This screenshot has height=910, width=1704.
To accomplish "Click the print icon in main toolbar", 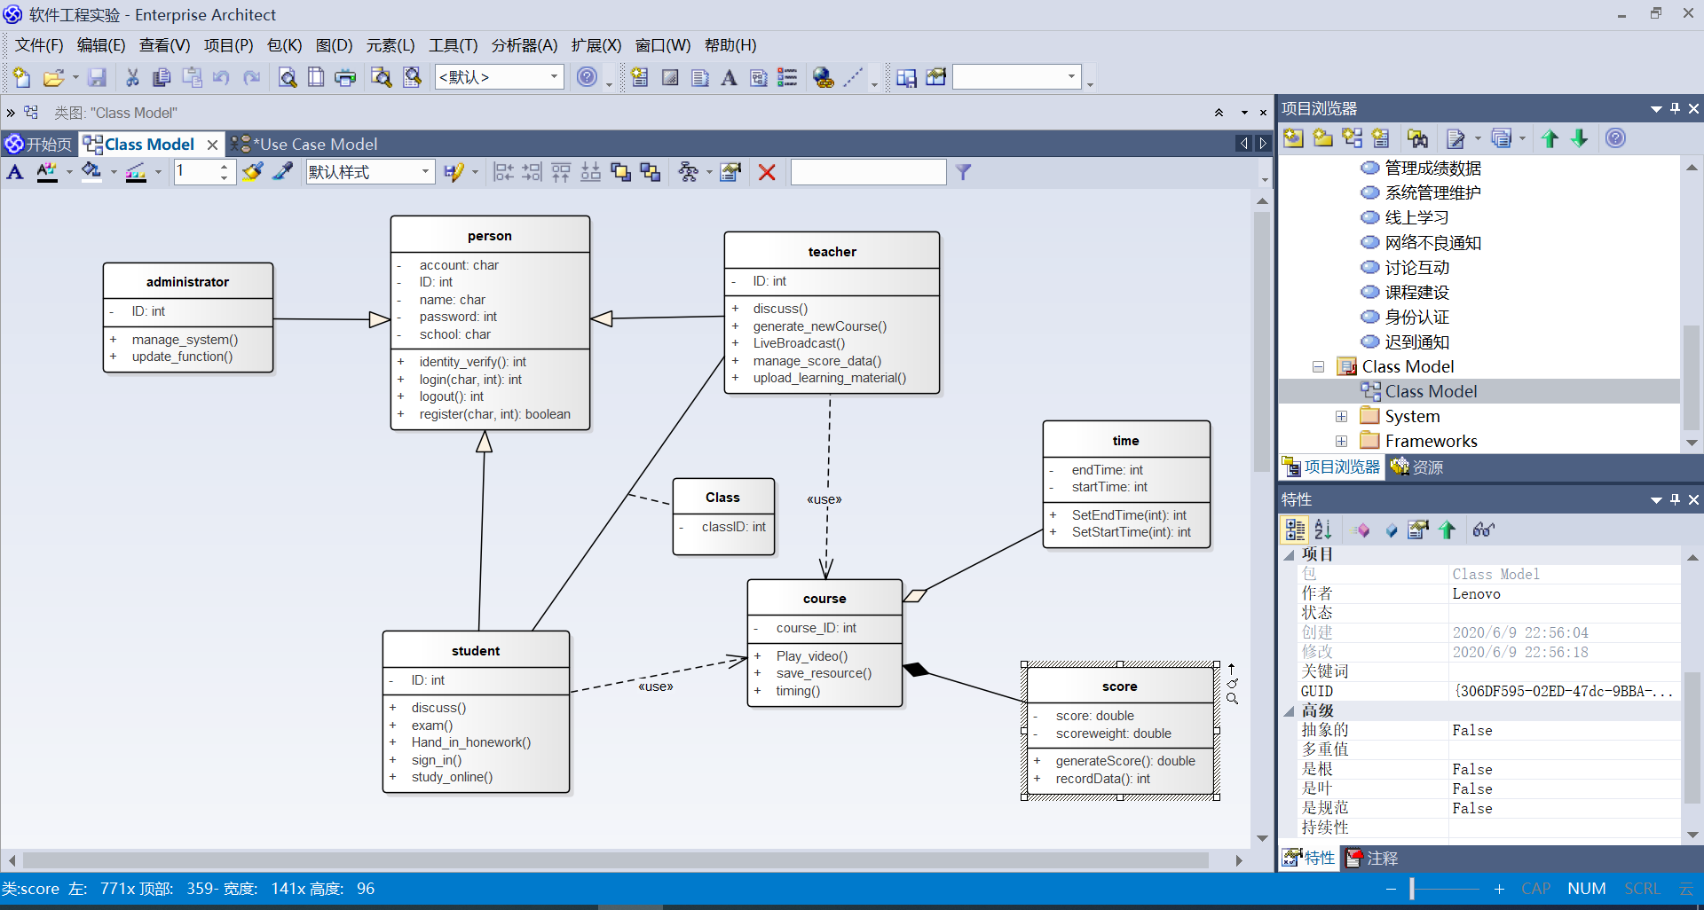I will click(344, 78).
